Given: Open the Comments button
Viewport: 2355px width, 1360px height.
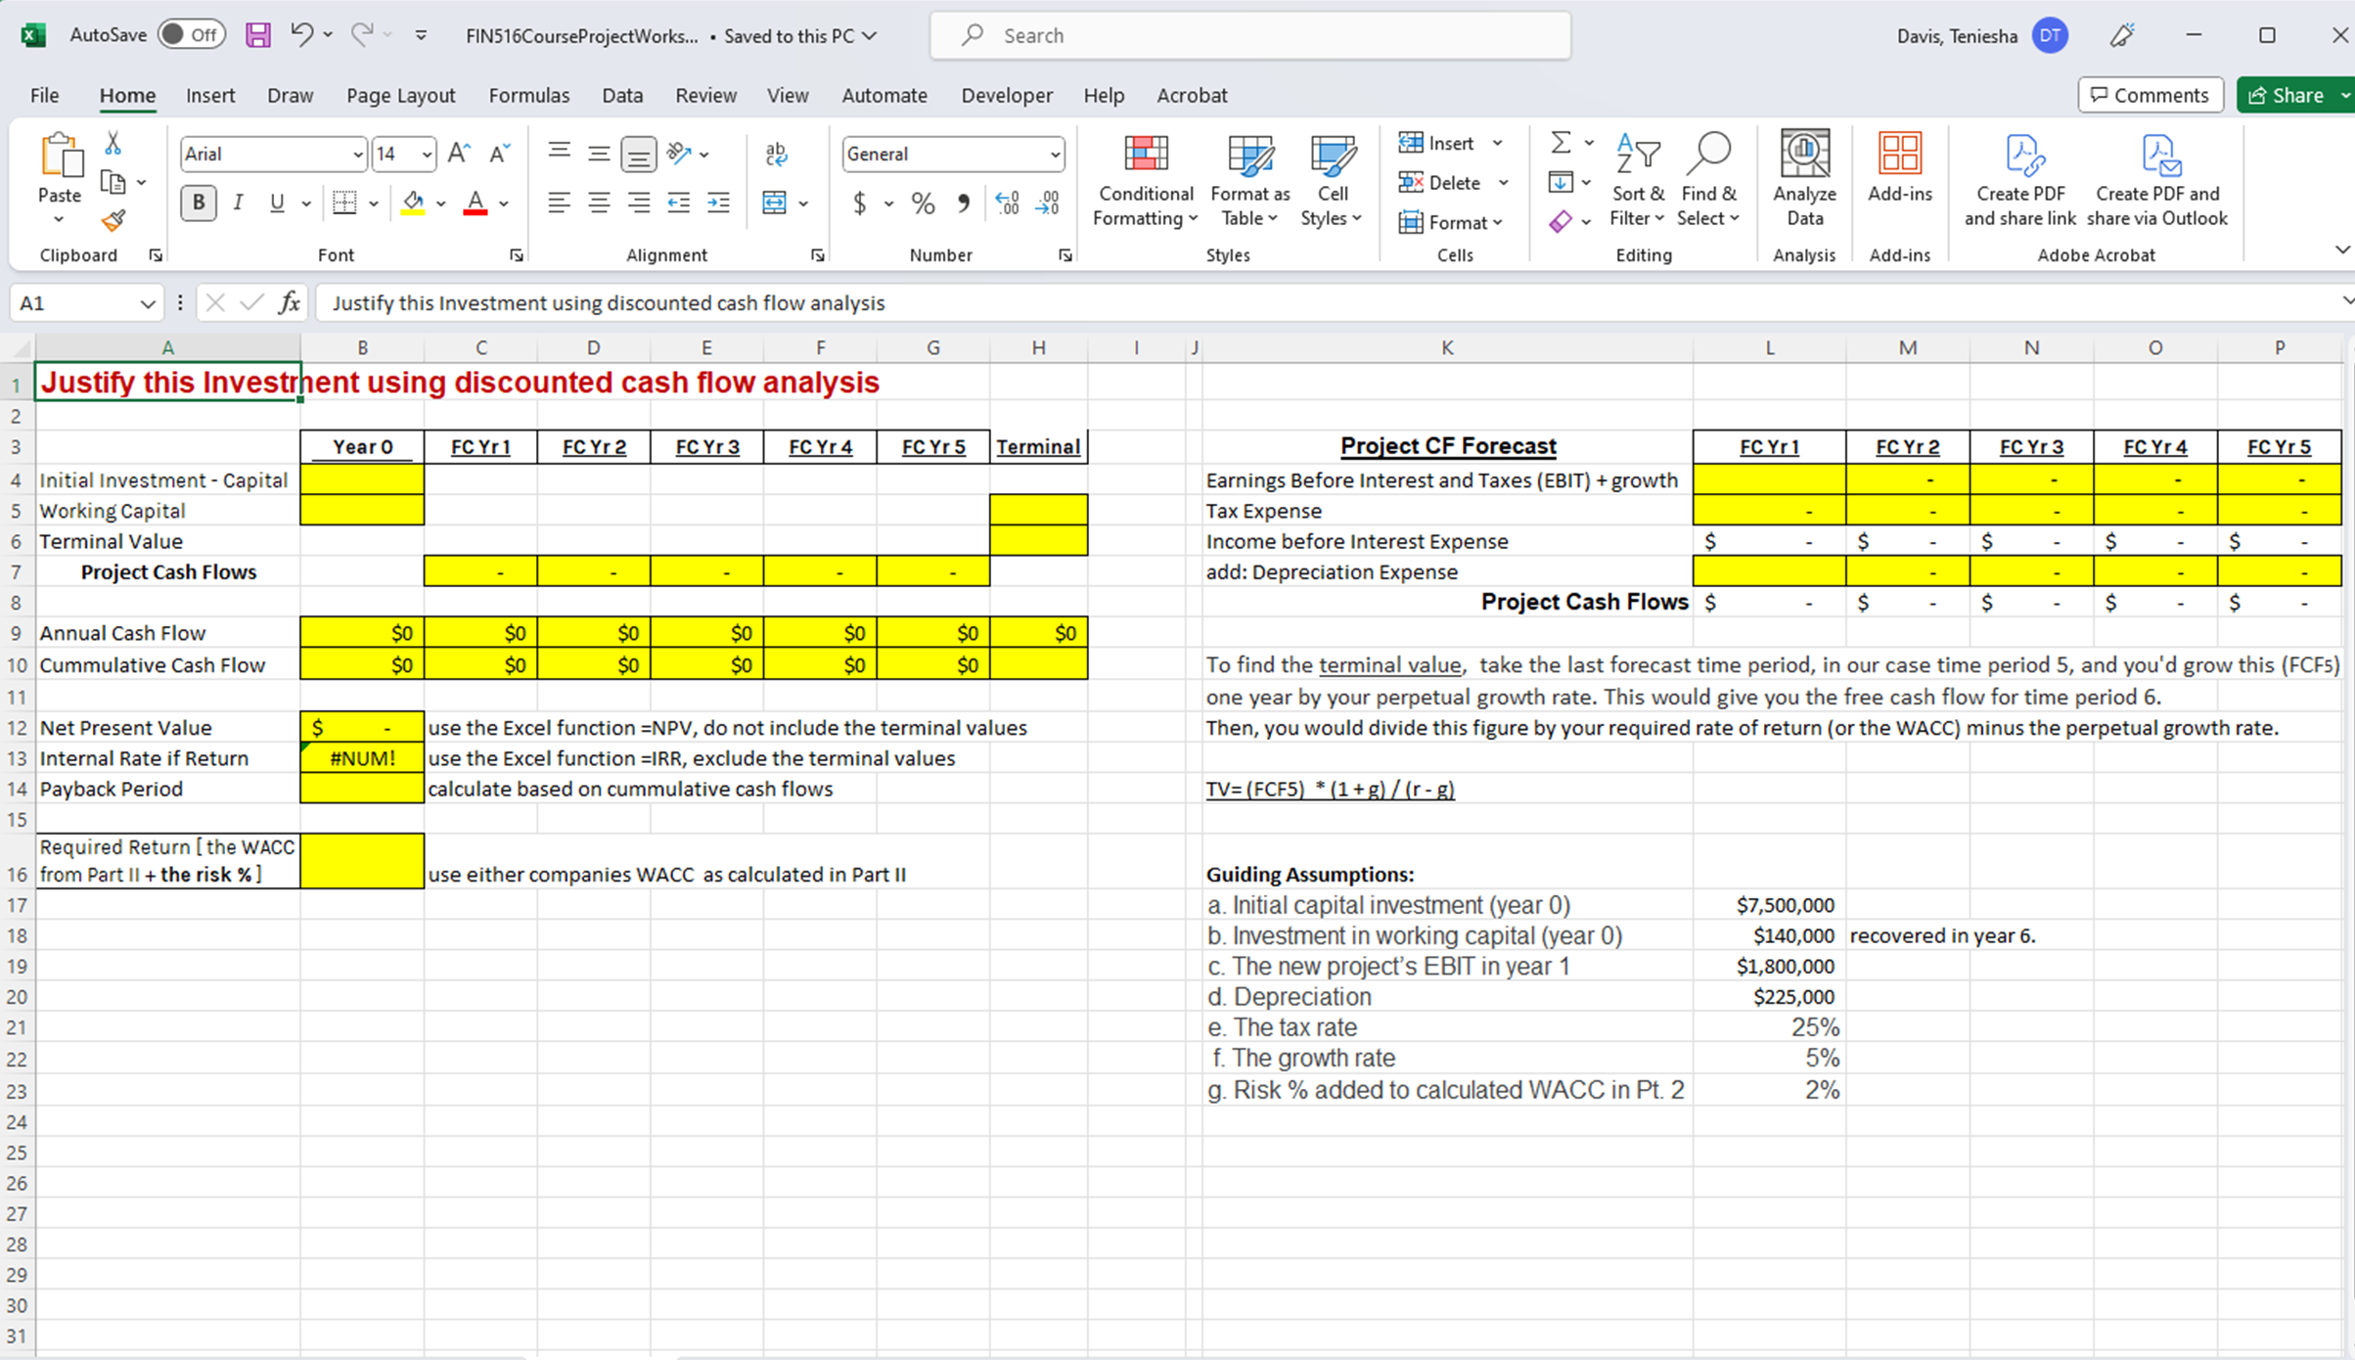Looking at the screenshot, I should (x=2150, y=95).
